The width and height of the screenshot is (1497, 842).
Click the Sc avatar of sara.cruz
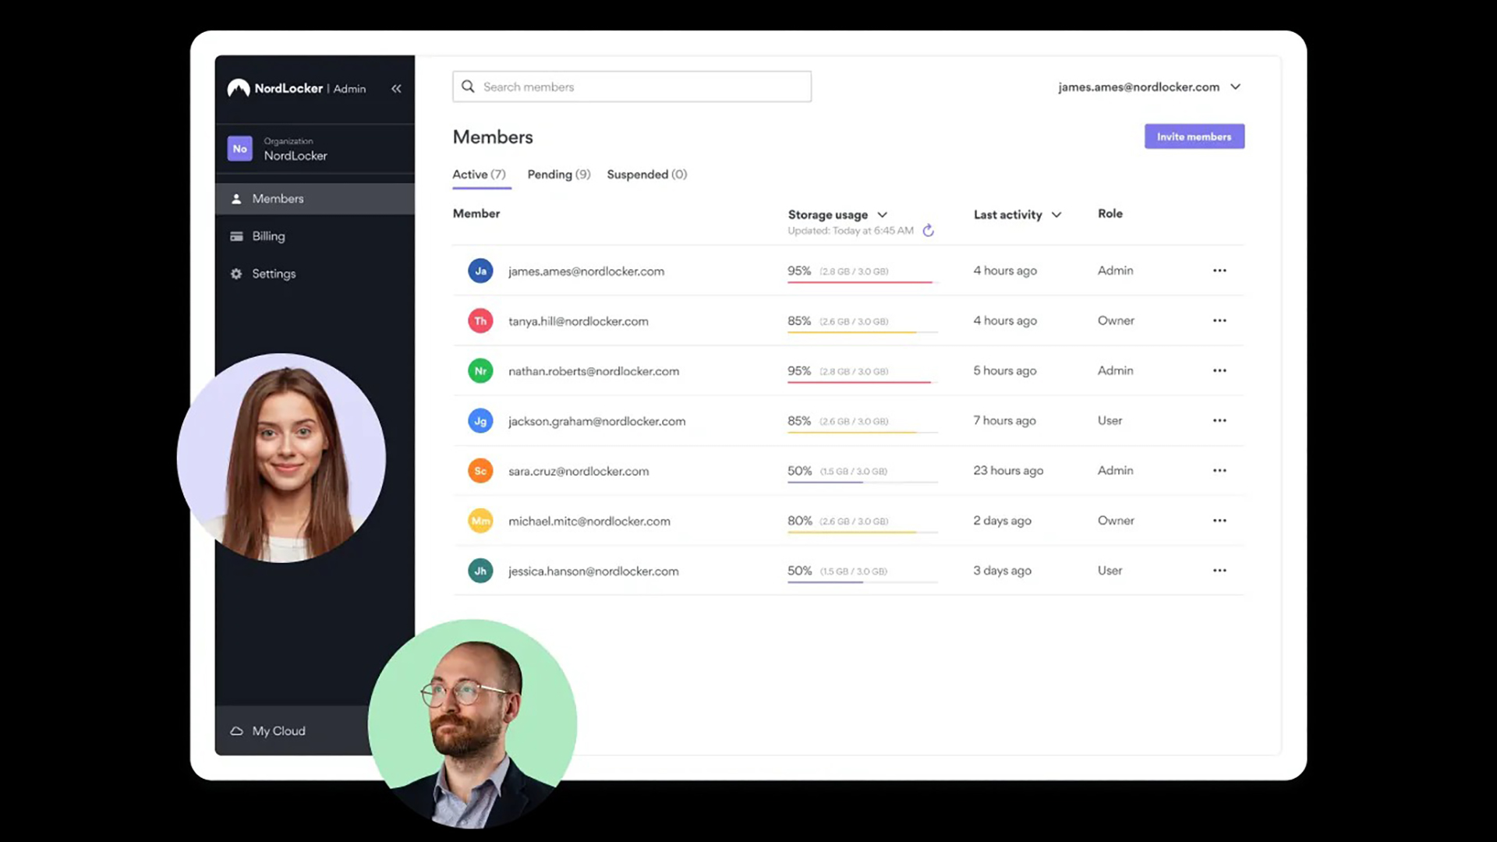[480, 471]
